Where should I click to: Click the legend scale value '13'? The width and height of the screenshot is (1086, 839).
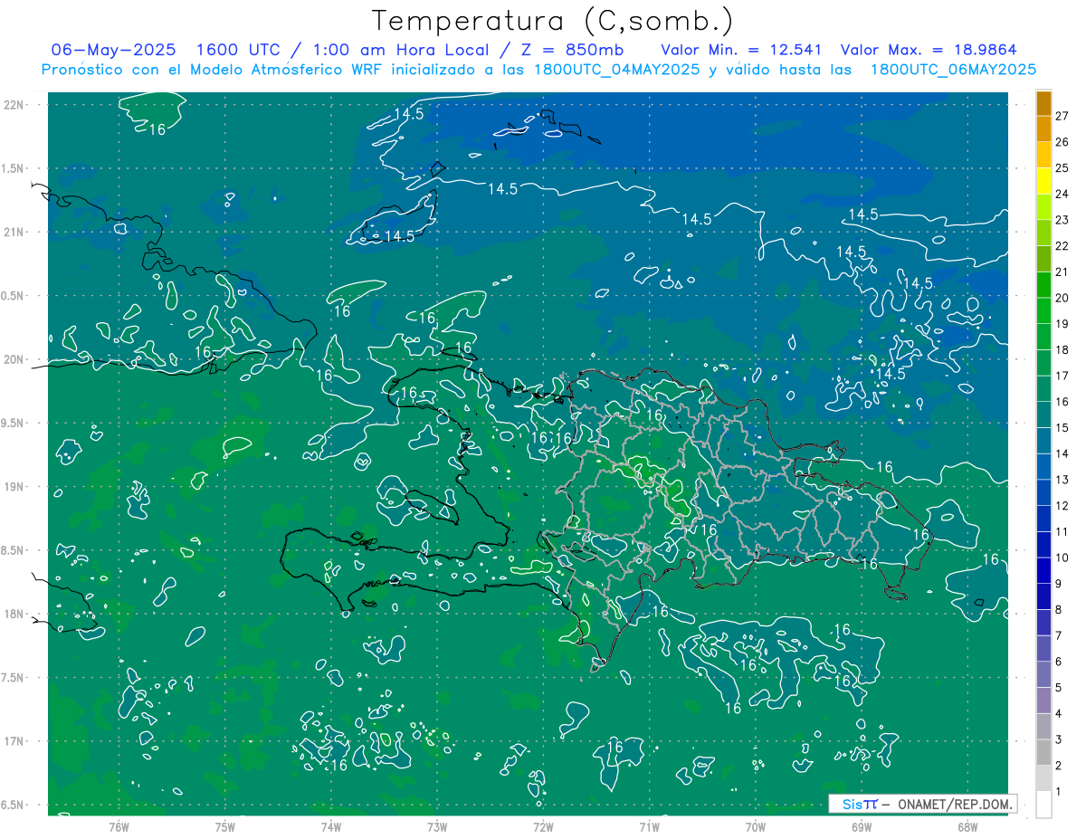tap(1062, 480)
